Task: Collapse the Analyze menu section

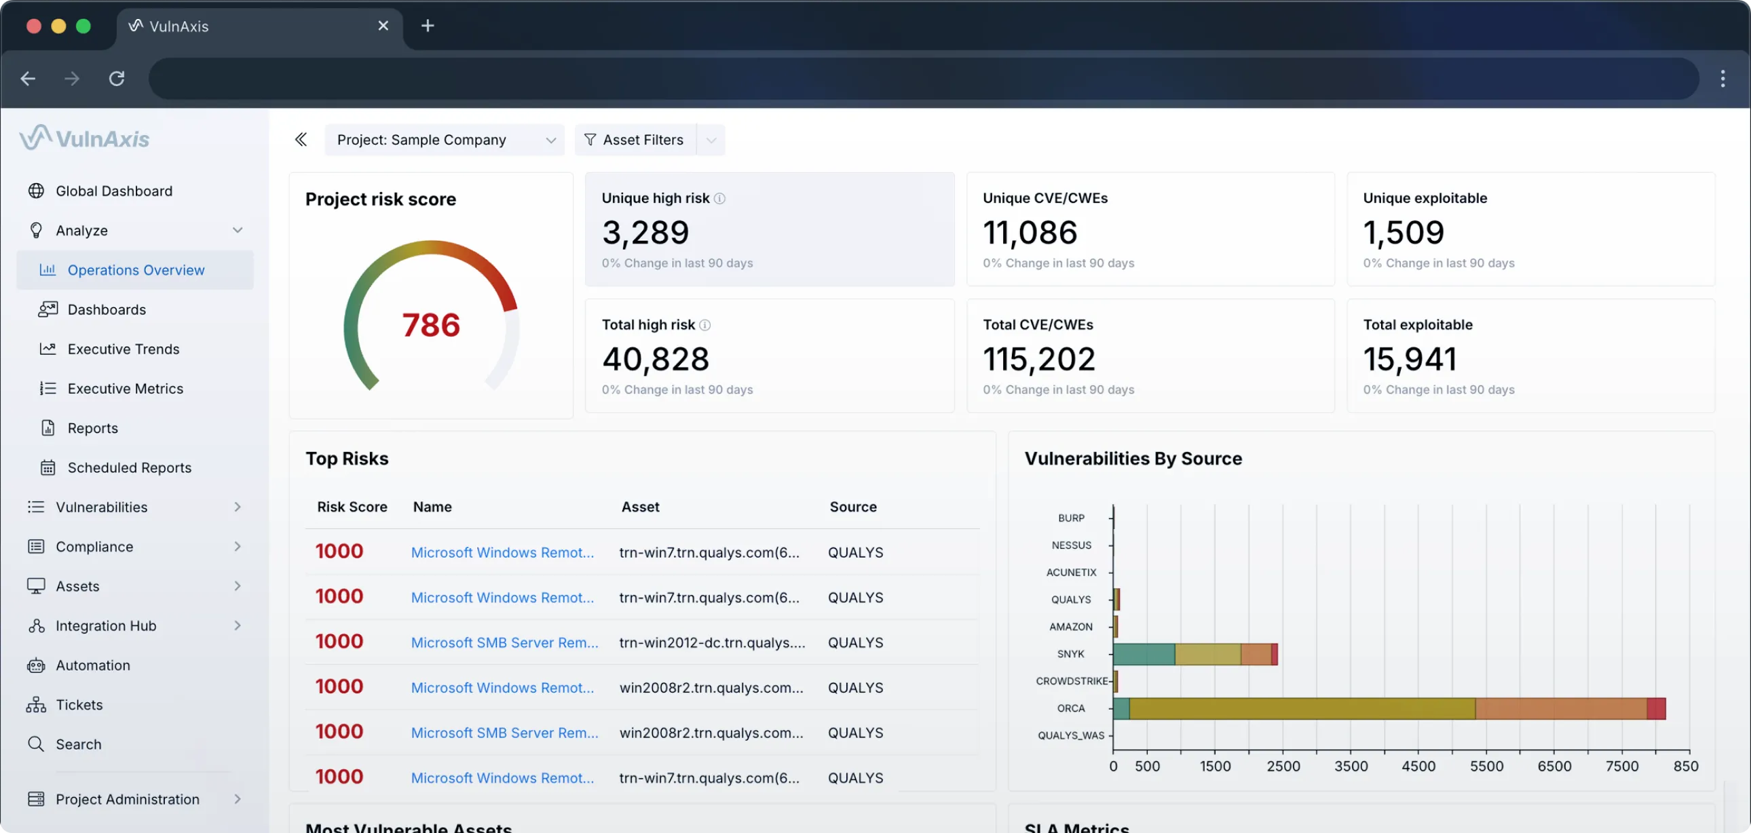Action: coord(238,231)
